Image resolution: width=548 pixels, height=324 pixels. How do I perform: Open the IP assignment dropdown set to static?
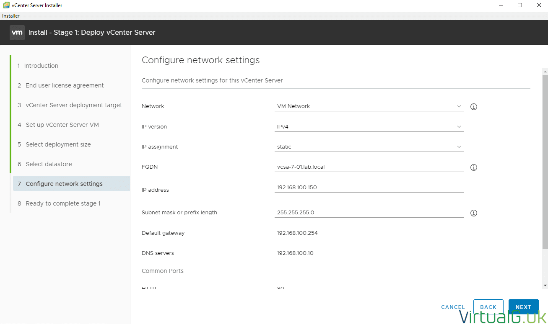coord(369,147)
